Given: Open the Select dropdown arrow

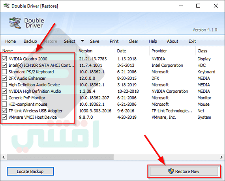Looking at the screenshot, I should [x=82, y=41].
